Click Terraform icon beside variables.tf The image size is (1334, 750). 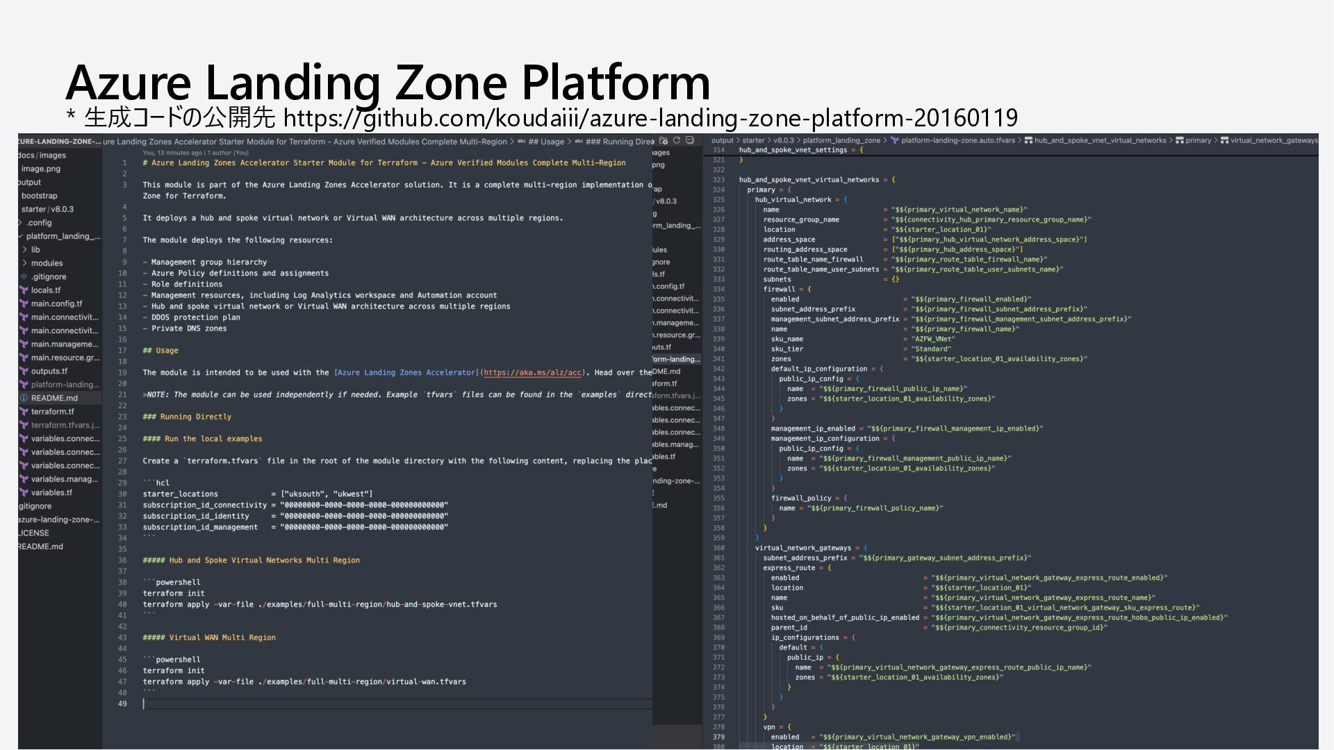pyautogui.click(x=24, y=492)
